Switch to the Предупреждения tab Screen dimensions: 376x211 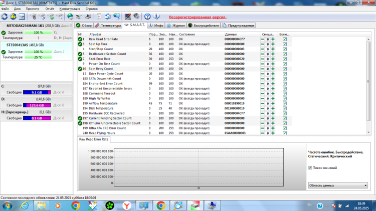[238, 25]
